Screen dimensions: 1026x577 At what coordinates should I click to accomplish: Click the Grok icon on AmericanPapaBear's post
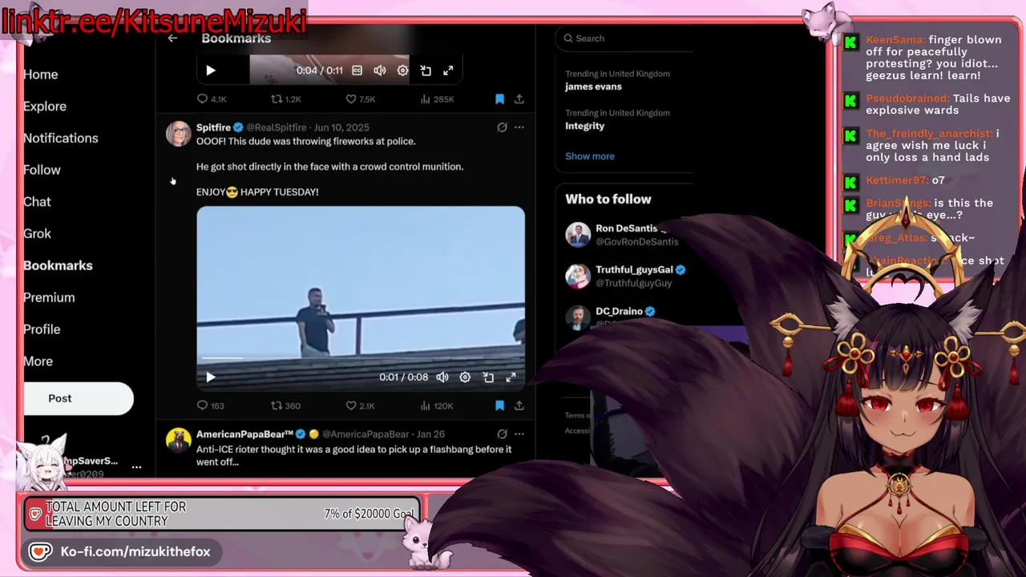[502, 434]
